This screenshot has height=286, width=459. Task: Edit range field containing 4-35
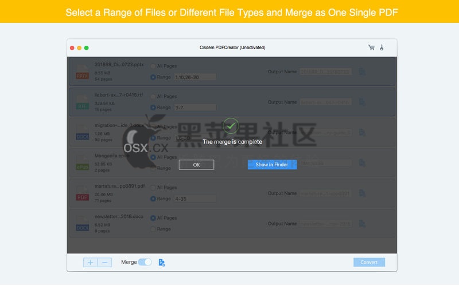tap(195, 198)
